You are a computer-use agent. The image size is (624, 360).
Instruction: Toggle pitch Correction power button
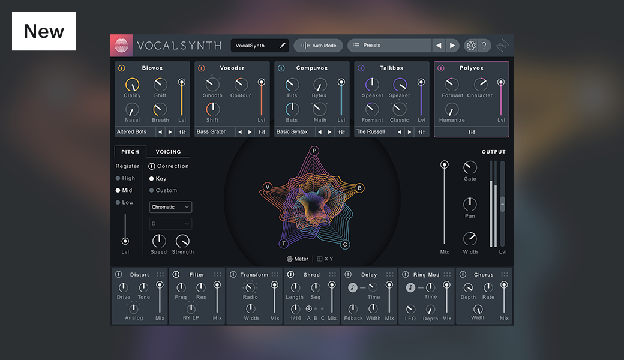pyautogui.click(x=152, y=166)
